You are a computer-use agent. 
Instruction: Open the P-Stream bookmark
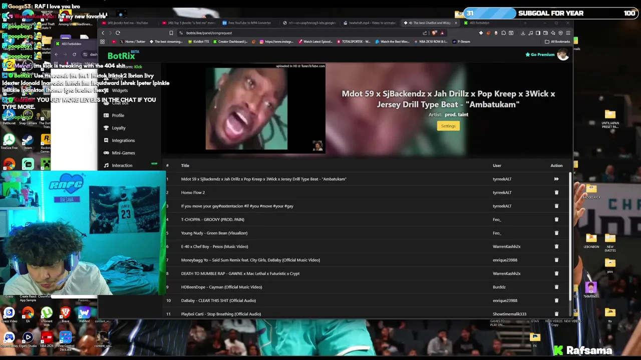pyautogui.click(x=461, y=41)
